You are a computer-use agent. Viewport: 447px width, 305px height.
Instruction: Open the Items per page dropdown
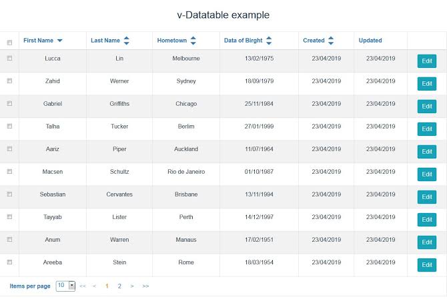[65, 286]
